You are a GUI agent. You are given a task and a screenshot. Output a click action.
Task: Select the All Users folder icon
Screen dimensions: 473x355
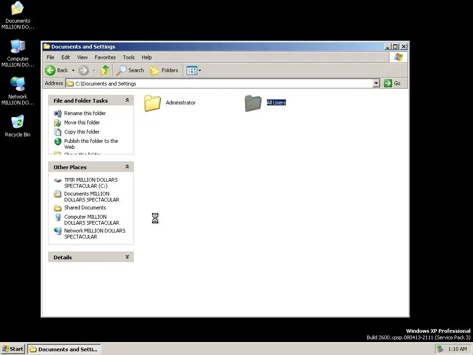click(253, 103)
